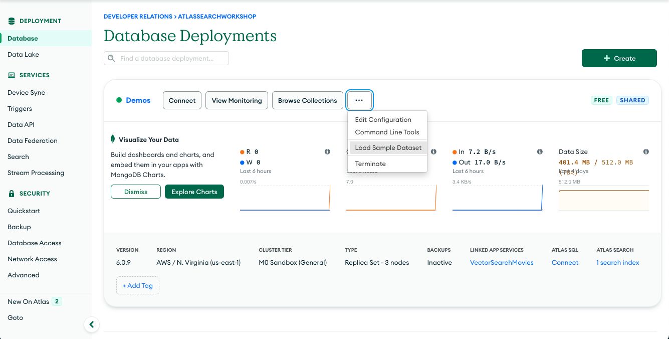Click the info icon beside Data Size
Image resolution: width=669 pixels, height=339 pixels.
pos(646,151)
